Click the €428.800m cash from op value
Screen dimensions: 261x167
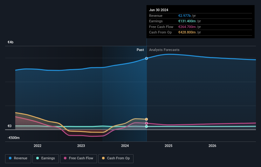pos(187,33)
